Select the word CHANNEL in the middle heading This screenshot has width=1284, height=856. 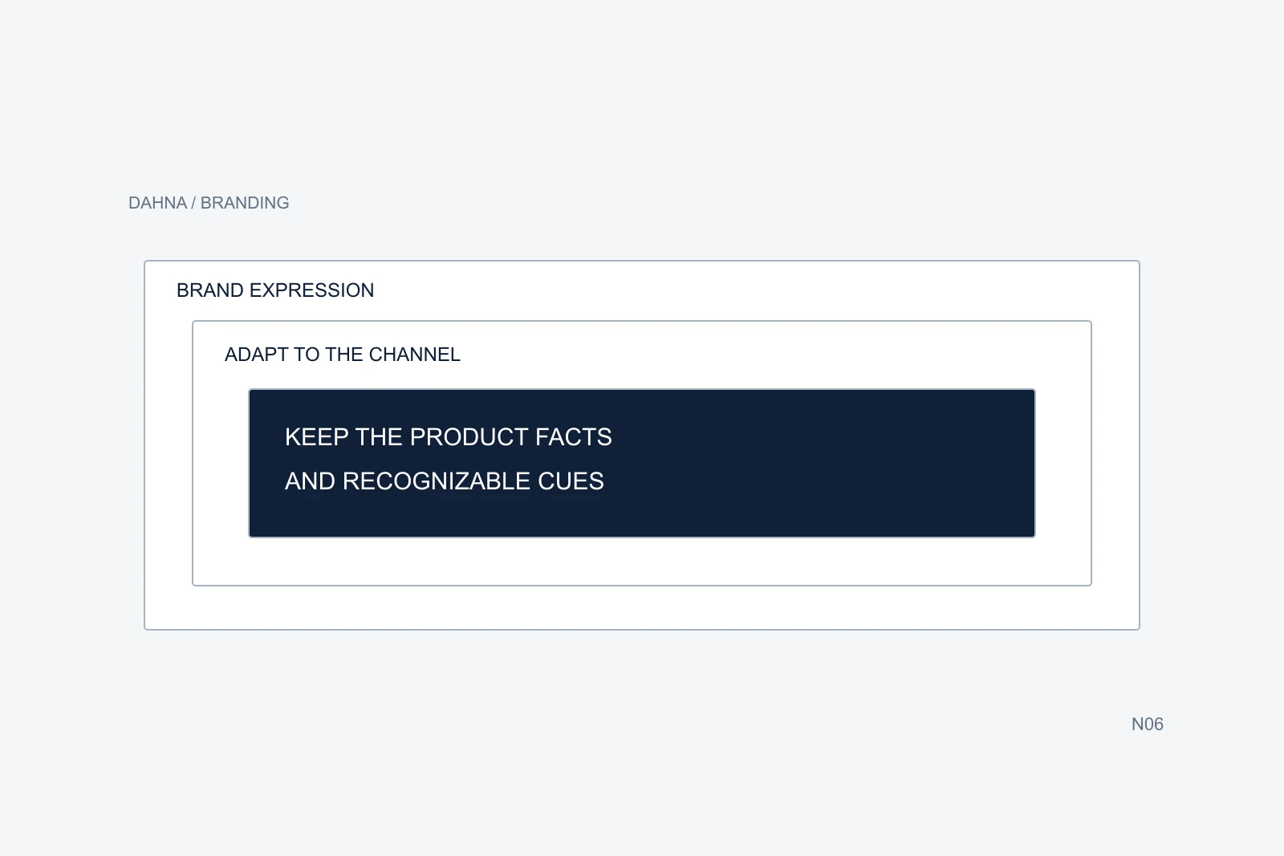point(415,355)
